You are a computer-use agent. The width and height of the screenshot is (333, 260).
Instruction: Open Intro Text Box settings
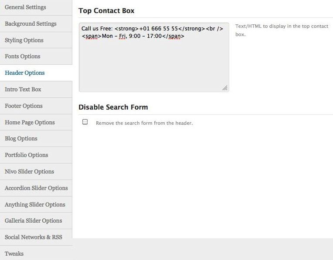(x=23, y=89)
